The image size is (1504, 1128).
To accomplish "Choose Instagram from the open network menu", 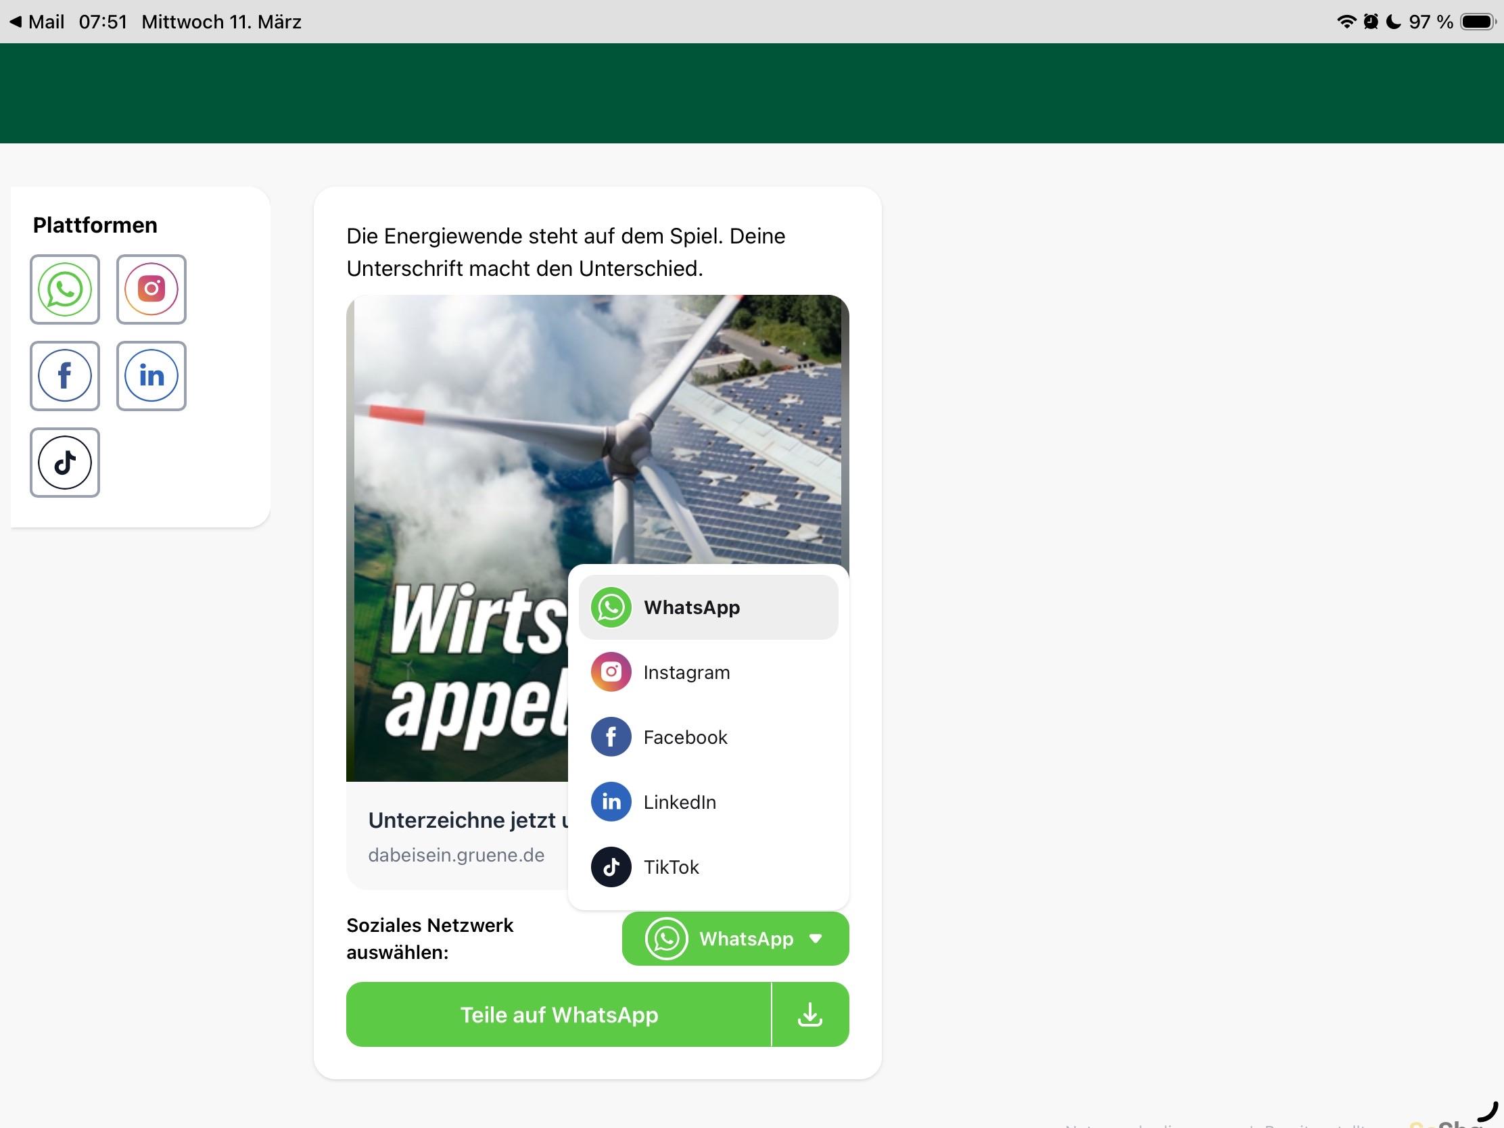I will pos(686,672).
